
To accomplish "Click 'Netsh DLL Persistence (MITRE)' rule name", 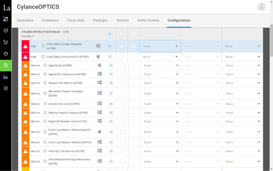I will coord(67,151).
